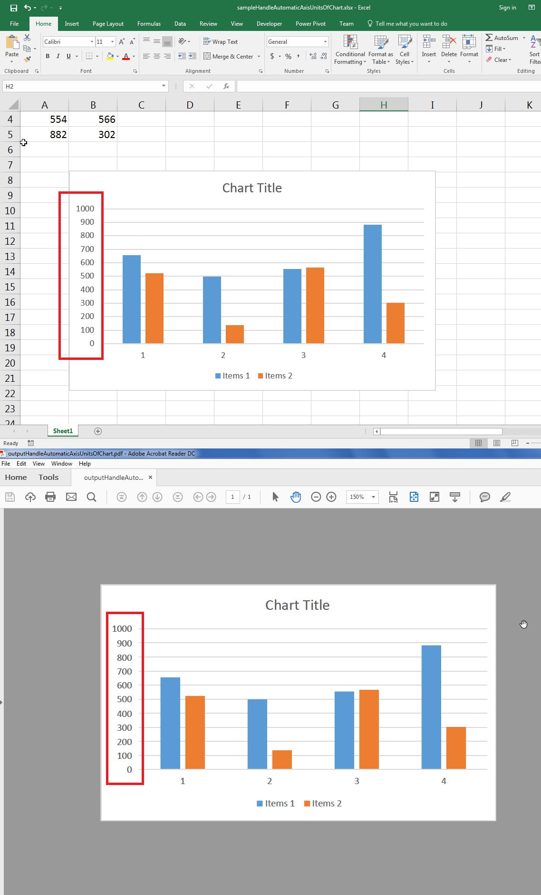Viewport: 541px width, 895px height.
Task: Expand the General number format dropdown
Action: [x=325, y=42]
